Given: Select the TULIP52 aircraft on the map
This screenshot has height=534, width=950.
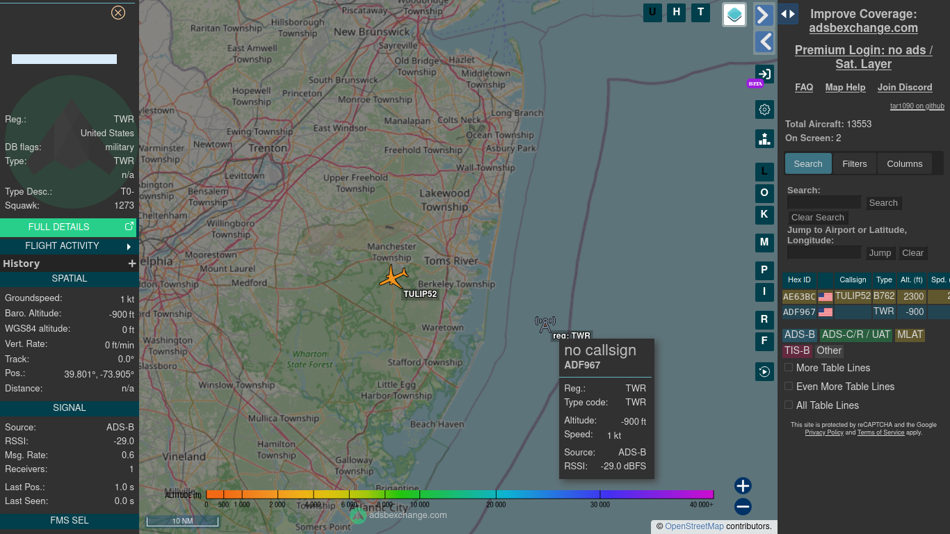Looking at the screenshot, I should point(394,277).
